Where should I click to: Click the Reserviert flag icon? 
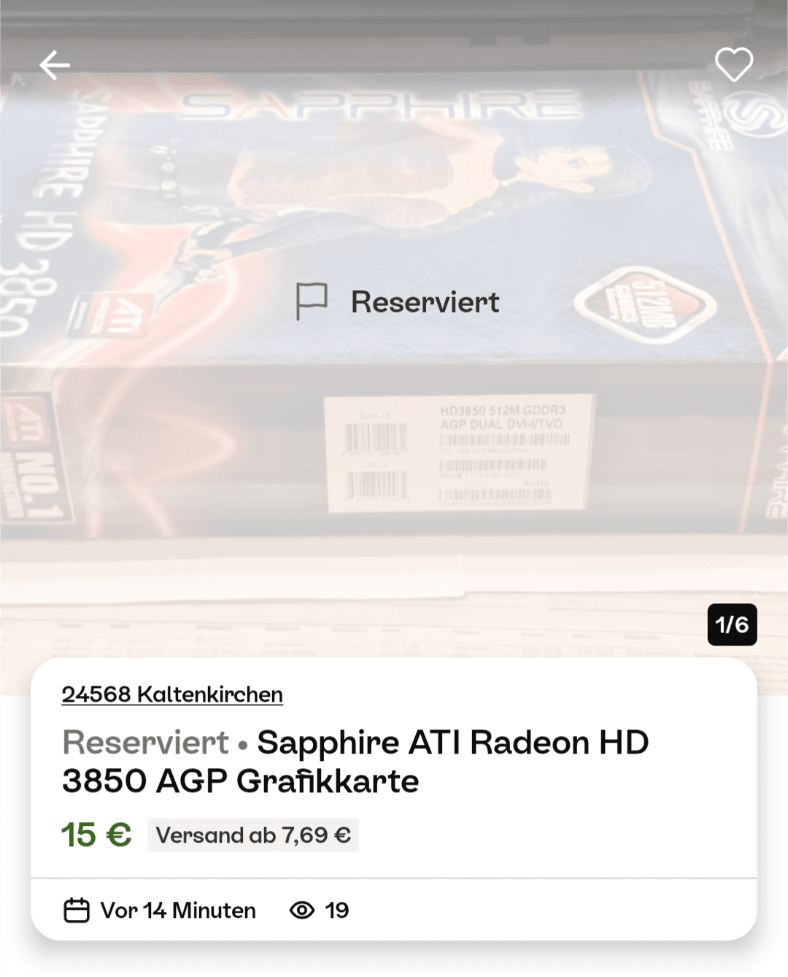pos(312,302)
